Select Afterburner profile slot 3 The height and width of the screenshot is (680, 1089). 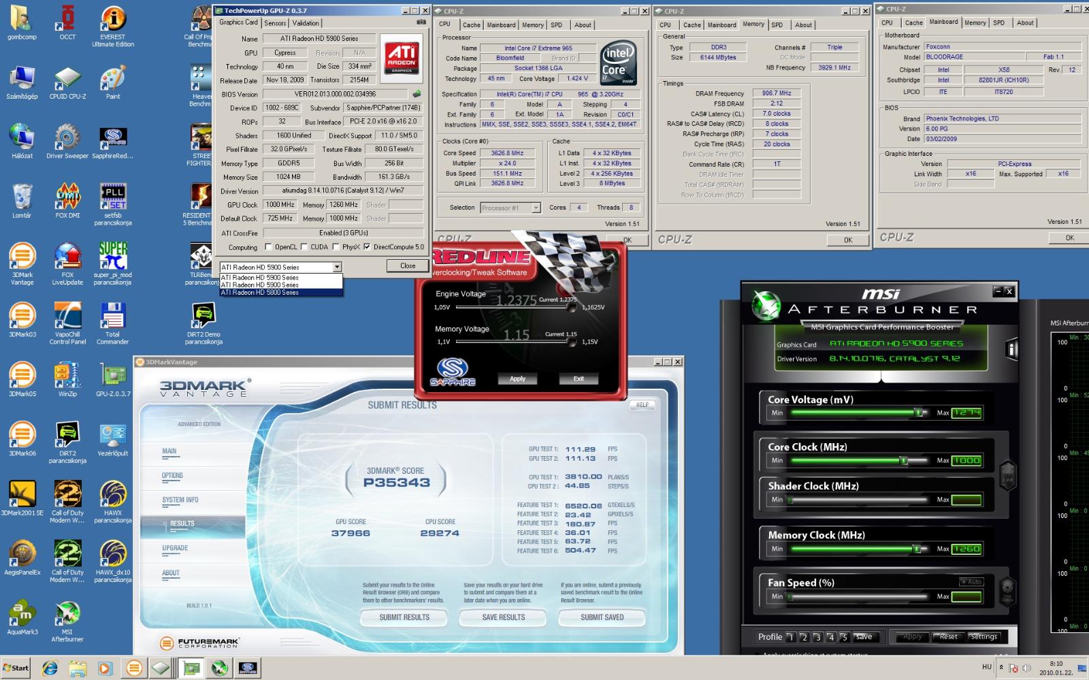pyautogui.click(x=817, y=637)
